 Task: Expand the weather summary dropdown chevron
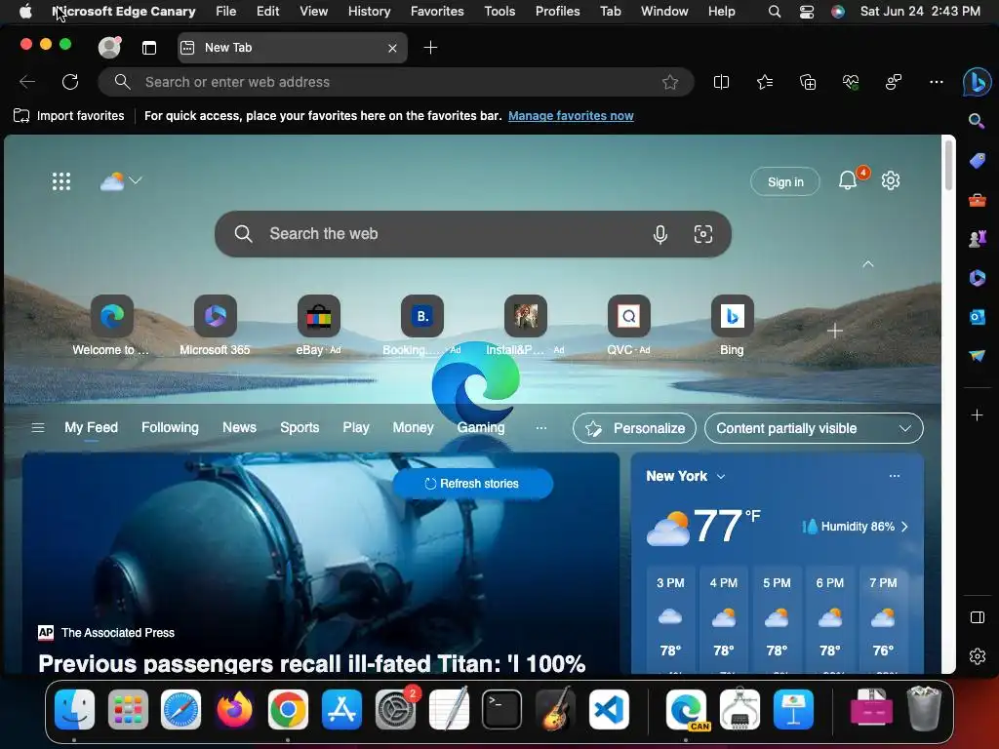[135, 180]
